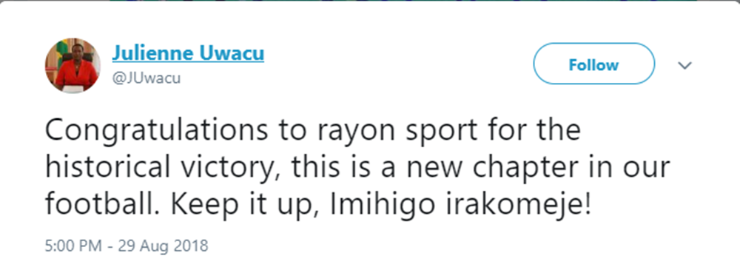This screenshot has height=270, width=740.
Task: Open Julienne Uwacu's profile picture
Action: coord(73,66)
